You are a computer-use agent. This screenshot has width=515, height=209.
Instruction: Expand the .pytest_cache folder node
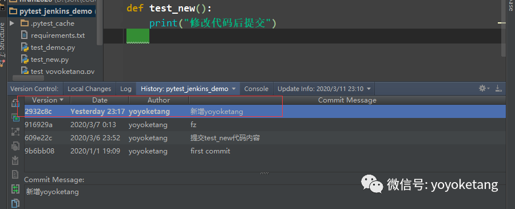(12, 23)
